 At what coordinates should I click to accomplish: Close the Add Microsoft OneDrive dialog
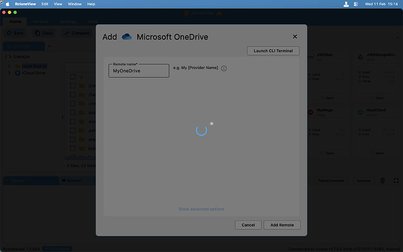pyautogui.click(x=295, y=37)
